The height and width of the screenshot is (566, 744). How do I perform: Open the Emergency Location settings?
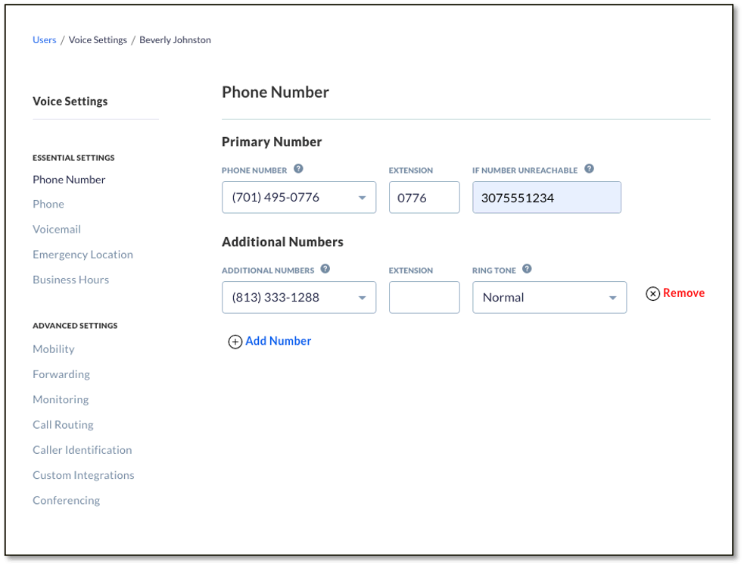pos(82,254)
